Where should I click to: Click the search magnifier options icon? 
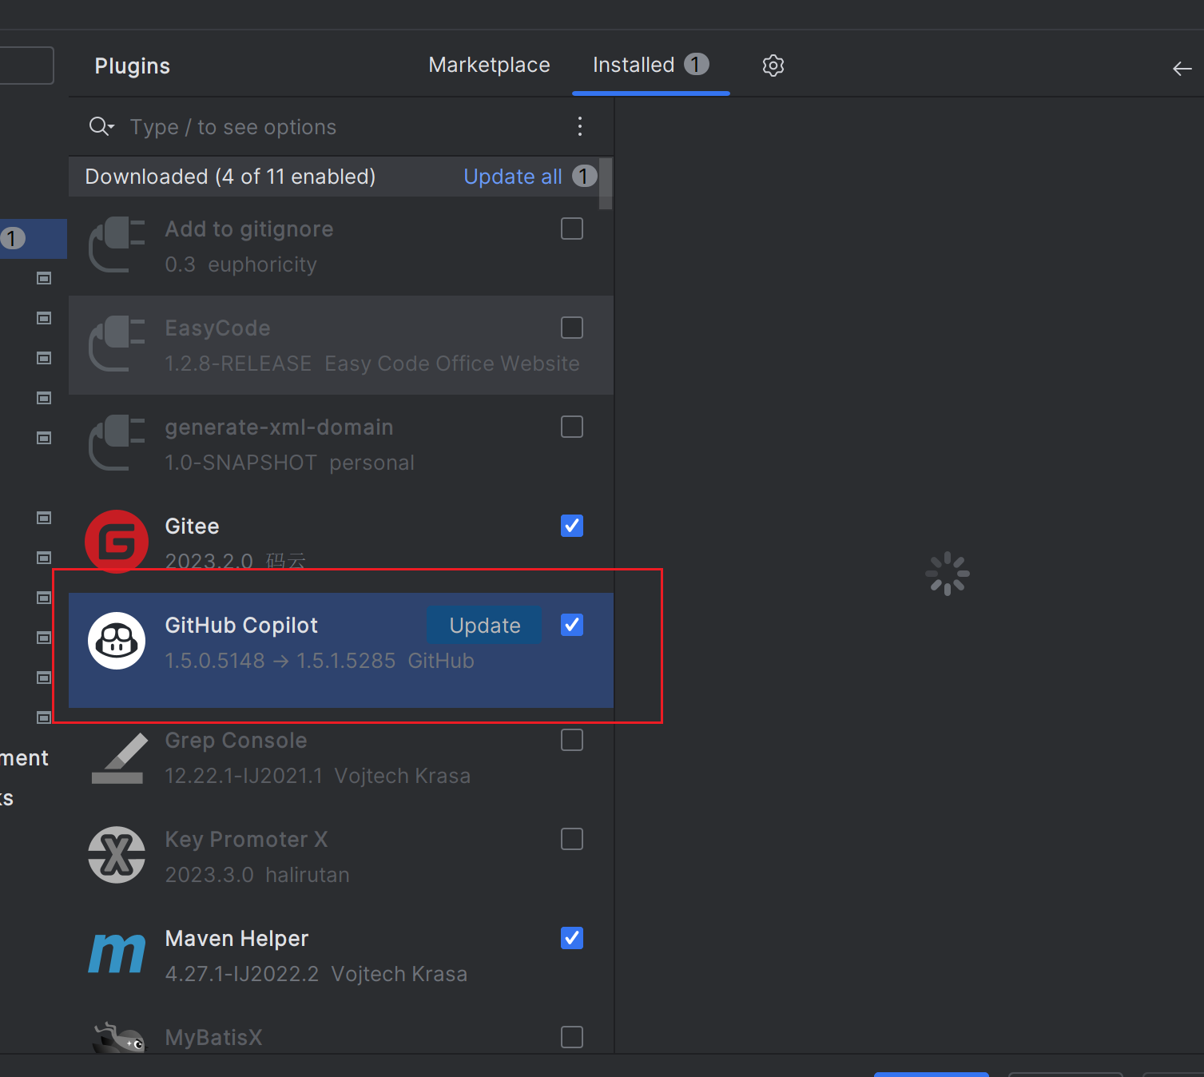[101, 126]
